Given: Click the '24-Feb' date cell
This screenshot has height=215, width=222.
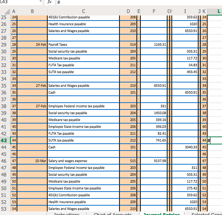Looking at the screenshot, I should (32, 45).
